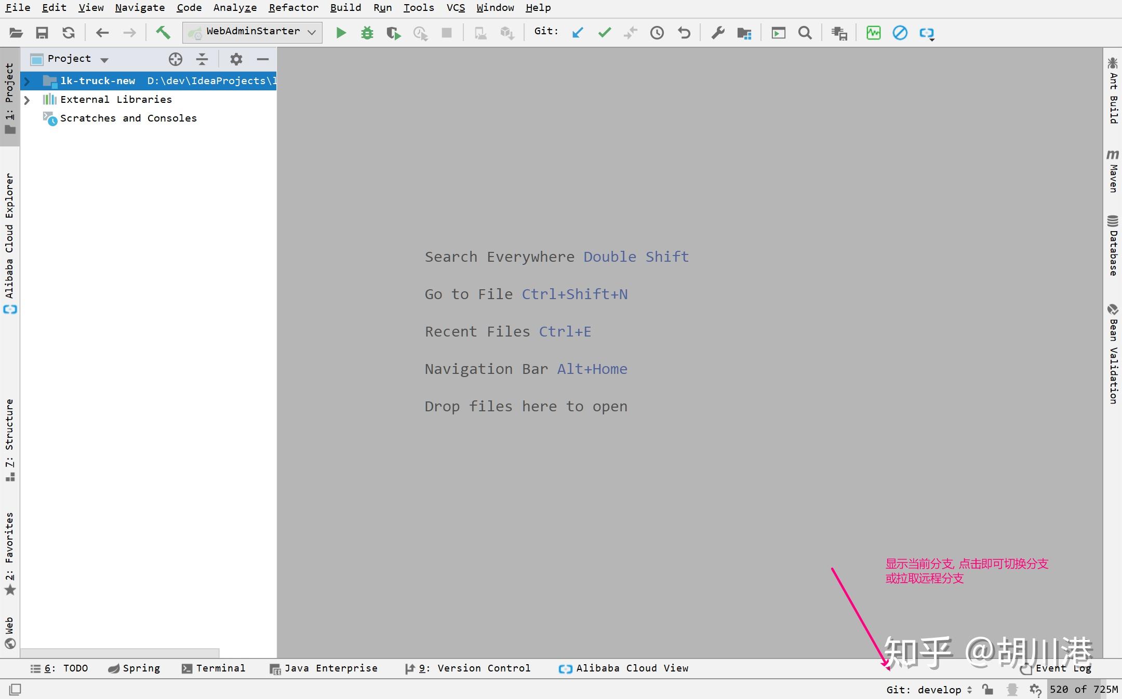Click the Search Everywhere magnifier icon
The height and width of the screenshot is (699, 1122).
pos(805,33)
